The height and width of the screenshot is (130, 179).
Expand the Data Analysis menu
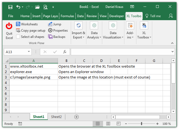(94, 31)
